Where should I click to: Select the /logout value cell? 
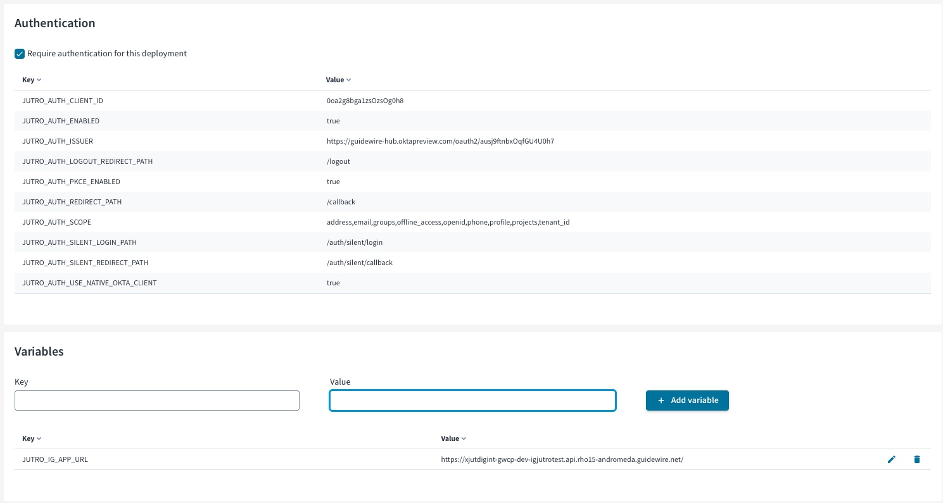(338, 161)
